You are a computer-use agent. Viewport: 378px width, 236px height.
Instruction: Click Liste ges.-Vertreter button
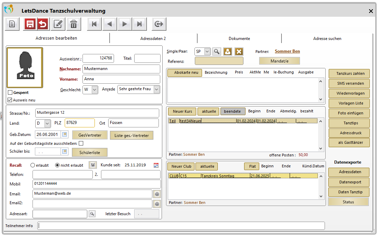click(x=131, y=136)
